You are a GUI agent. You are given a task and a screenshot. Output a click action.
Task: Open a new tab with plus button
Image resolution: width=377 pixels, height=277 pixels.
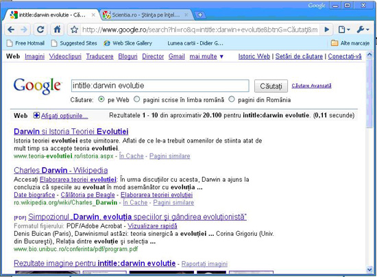pos(199,15)
